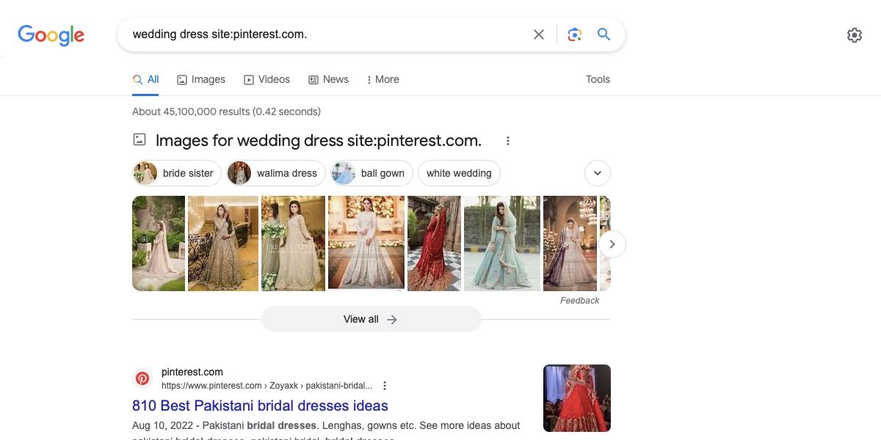Open the vertical dots menu beside the images header
Image resolution: width=881 pixels, height=440 pixels.
coord(508,140)
